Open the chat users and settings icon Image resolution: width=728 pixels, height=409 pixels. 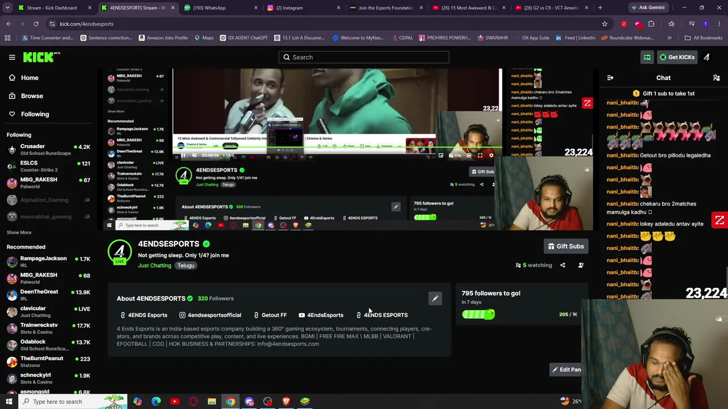717,78
